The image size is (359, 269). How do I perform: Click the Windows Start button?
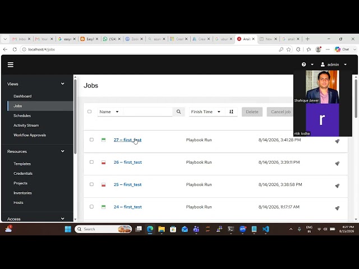tap(68, 229)
